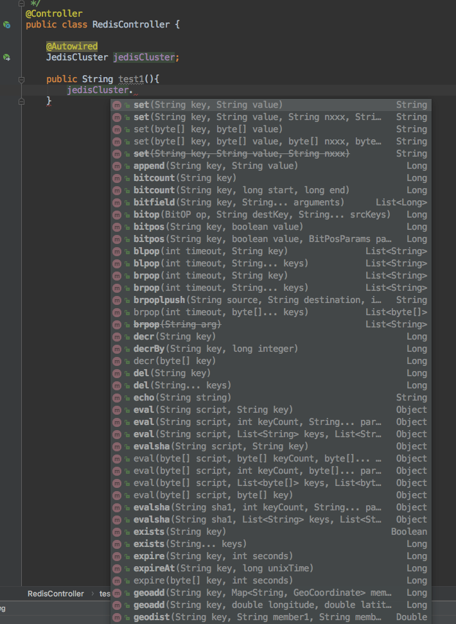Click method icon beside geodist entry
456x624 pixels.
(117, 618)
